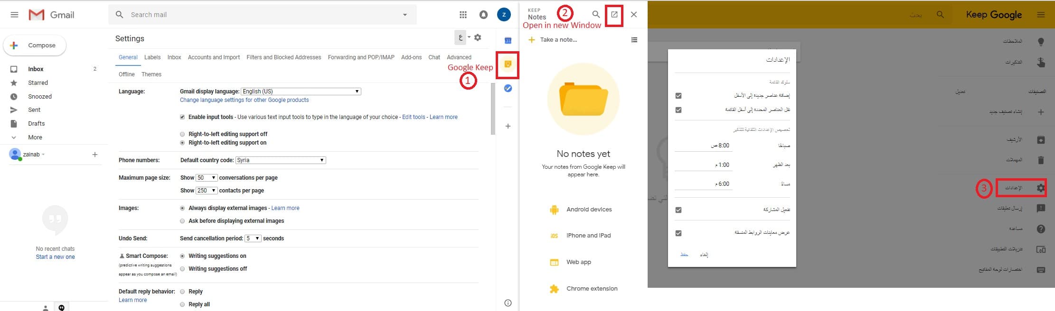Toggle تفعيل المشاركة sharing checkbox in Keep

tap(678, 210)
